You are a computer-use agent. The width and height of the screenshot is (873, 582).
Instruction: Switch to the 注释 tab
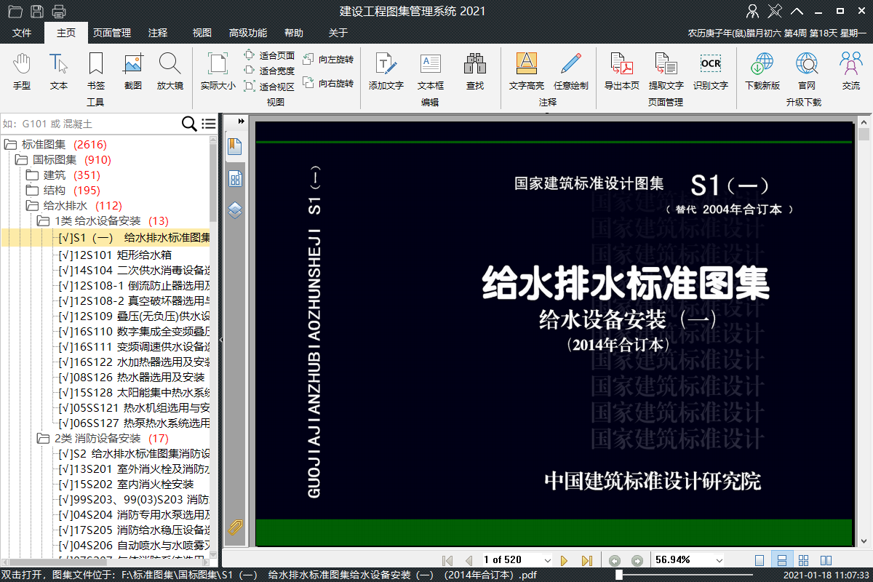point(158,33)
